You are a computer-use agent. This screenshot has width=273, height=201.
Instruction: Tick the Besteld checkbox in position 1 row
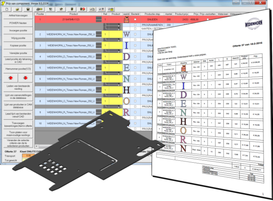135,19
